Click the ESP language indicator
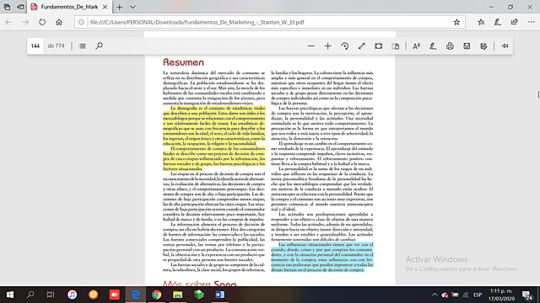Image resolution: width=540 pixels, height=303 pixels. [x=478, y=295]
